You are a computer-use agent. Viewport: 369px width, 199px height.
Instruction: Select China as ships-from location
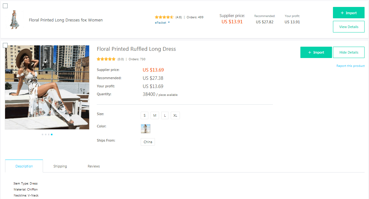(x=148, y=142)
